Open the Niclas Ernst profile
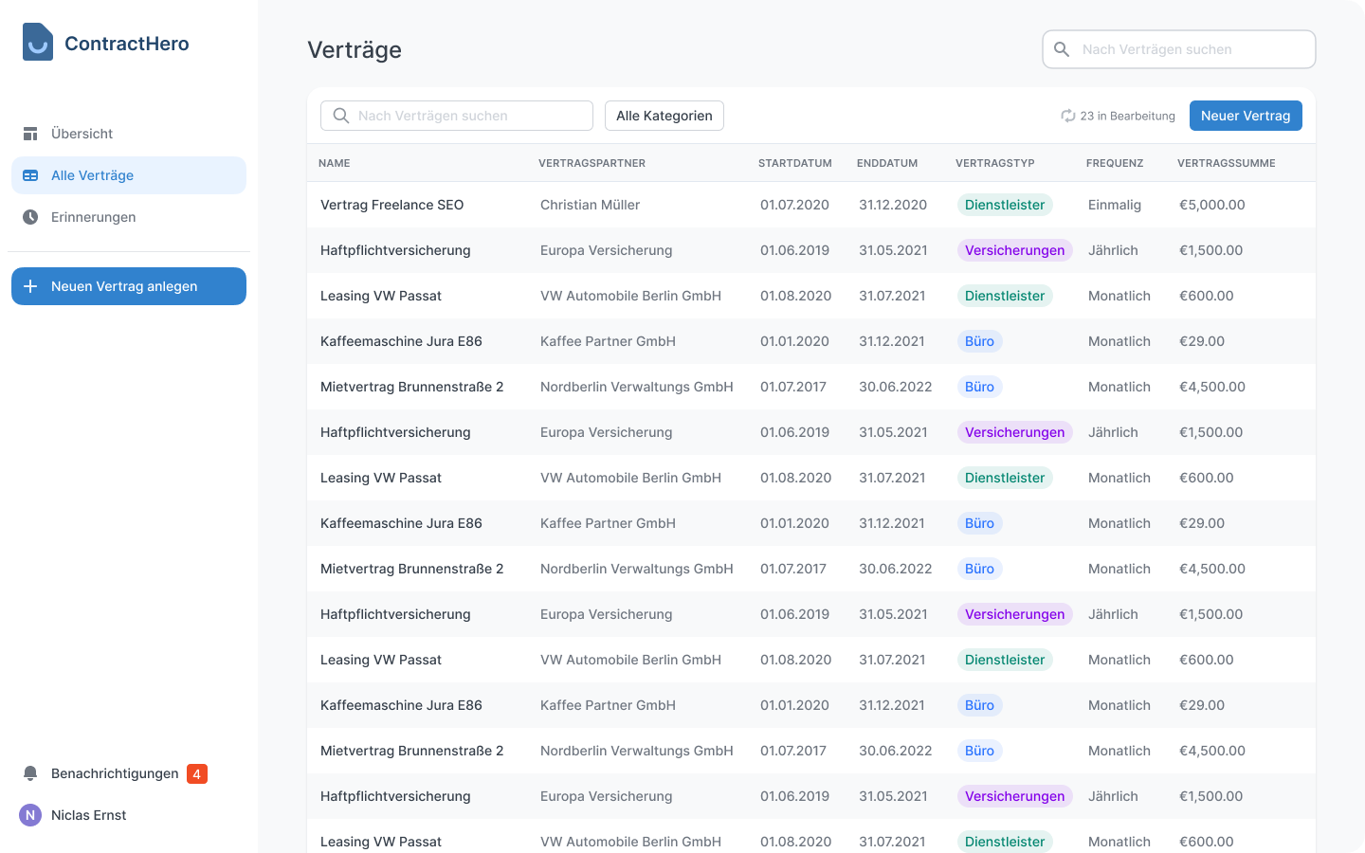The image size is (1365, 853). (88, 815)
